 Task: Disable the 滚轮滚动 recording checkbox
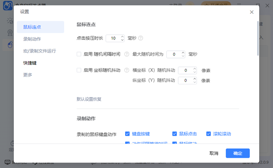point(209,134)
